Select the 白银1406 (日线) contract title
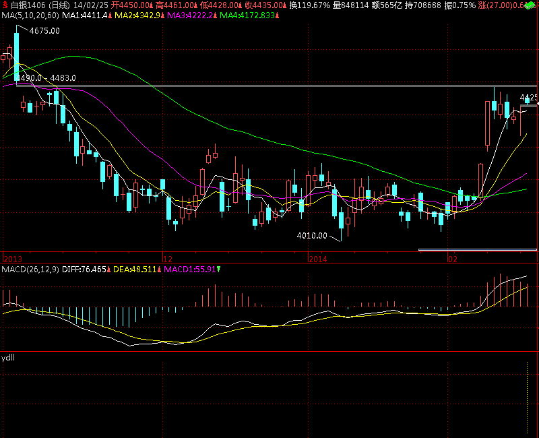 click(40, 5)
